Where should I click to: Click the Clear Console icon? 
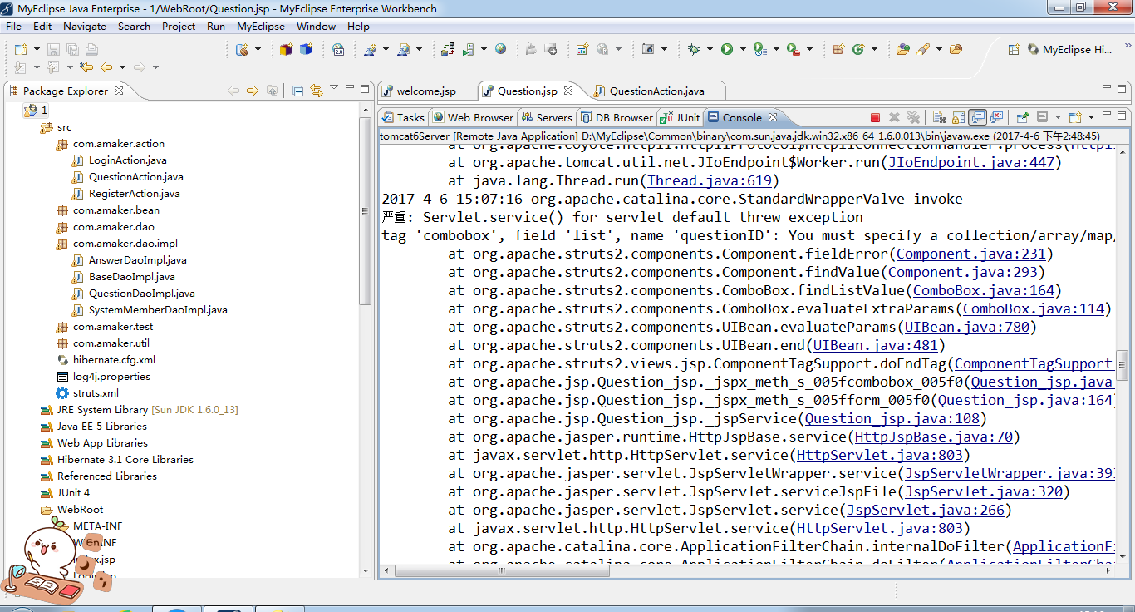[x=939, y=117]
